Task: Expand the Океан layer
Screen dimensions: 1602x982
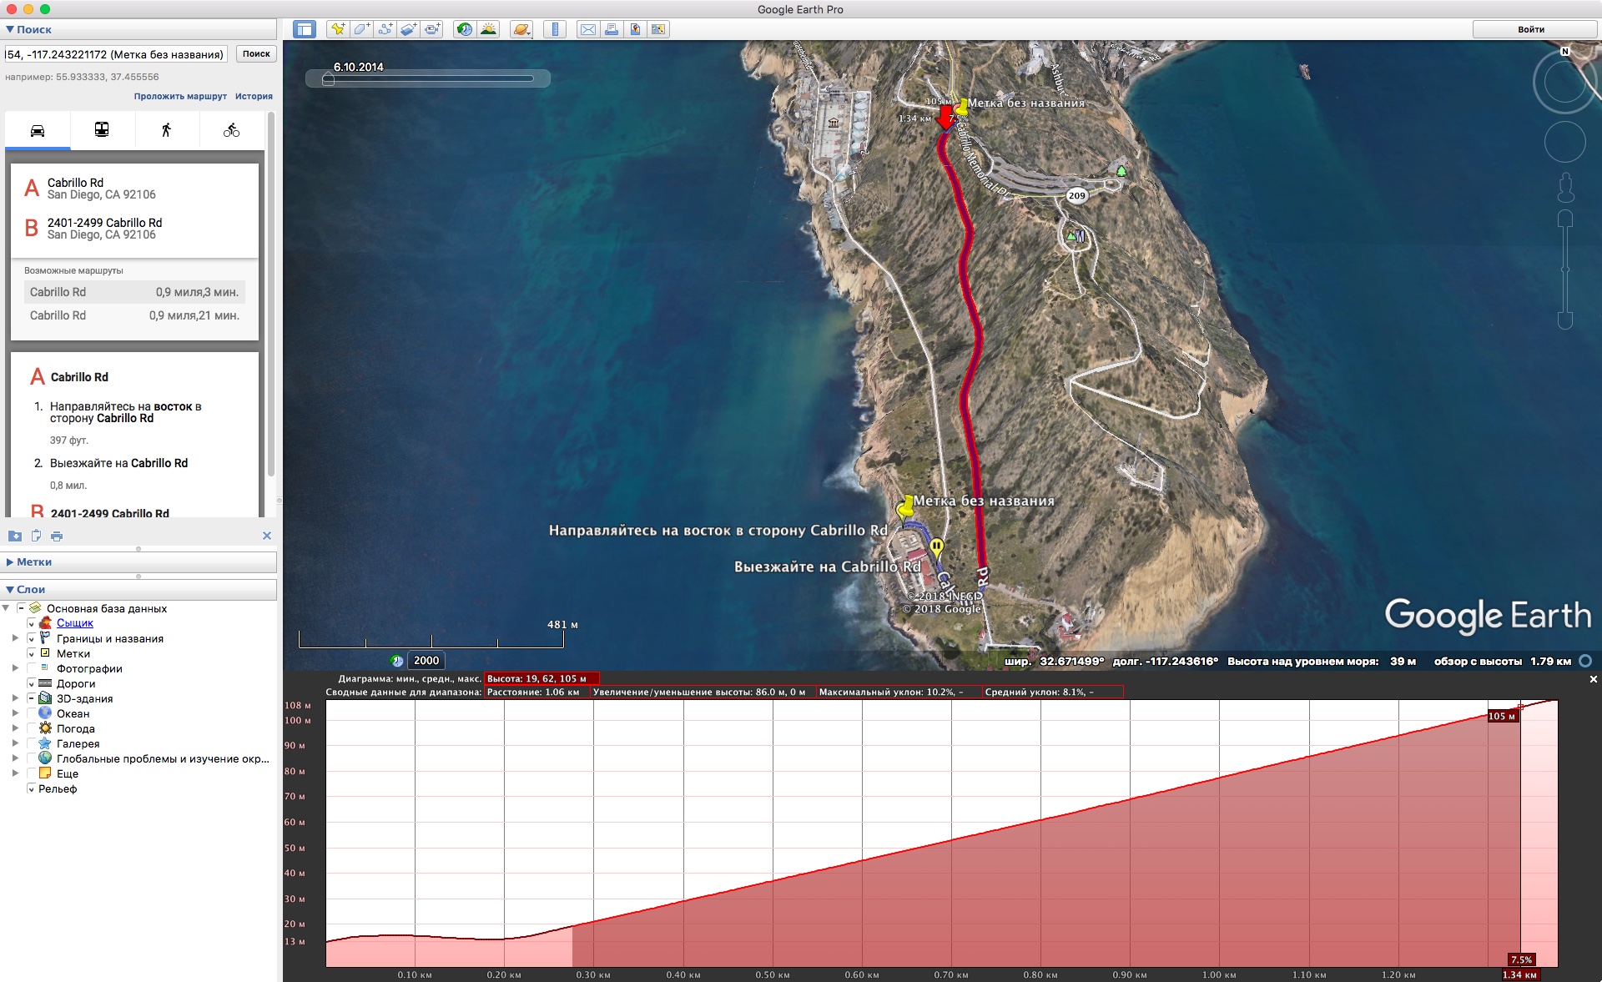Action: pyautogui.click(x=15, y=713)
